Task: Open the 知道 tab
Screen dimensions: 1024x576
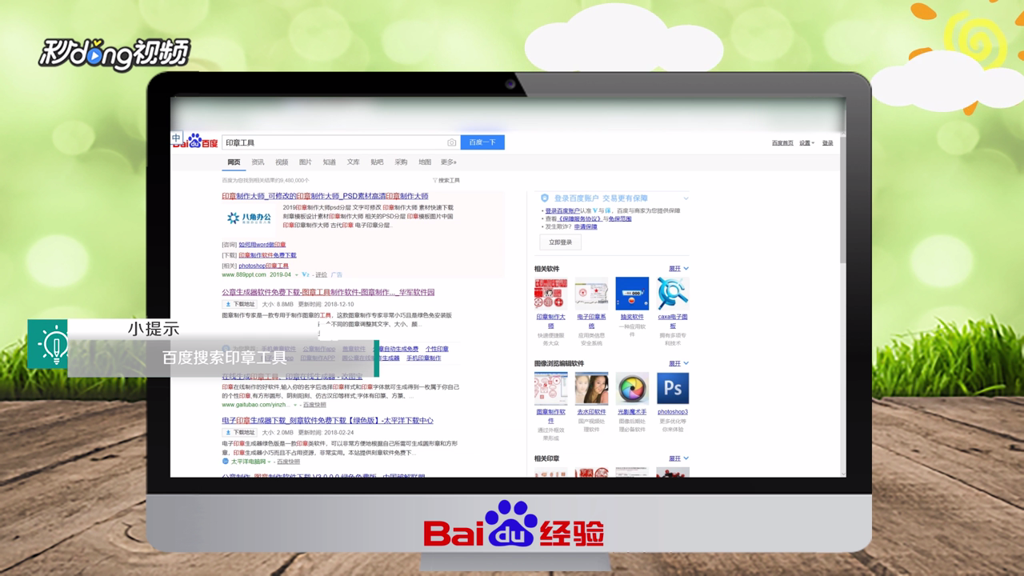Action: [330, 162]
